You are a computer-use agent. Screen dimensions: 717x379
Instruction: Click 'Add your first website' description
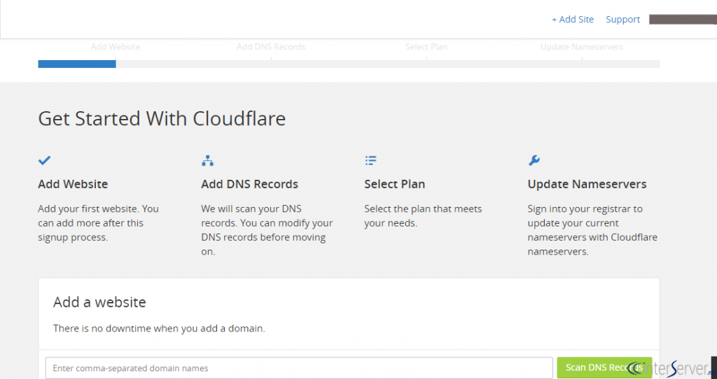click(x=98, y=223)
